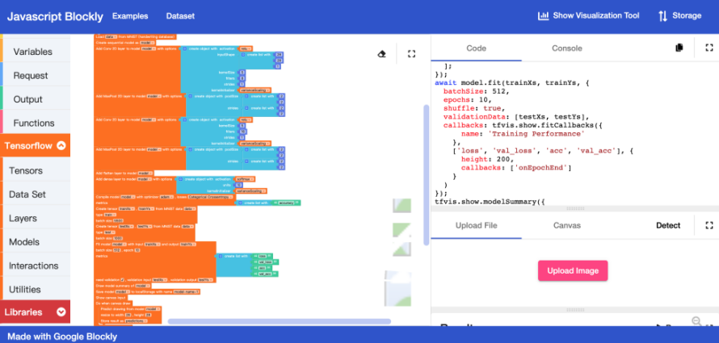719x343 pixels.
Task: Toggle the need validation checkbox
Action: (123, 280)
